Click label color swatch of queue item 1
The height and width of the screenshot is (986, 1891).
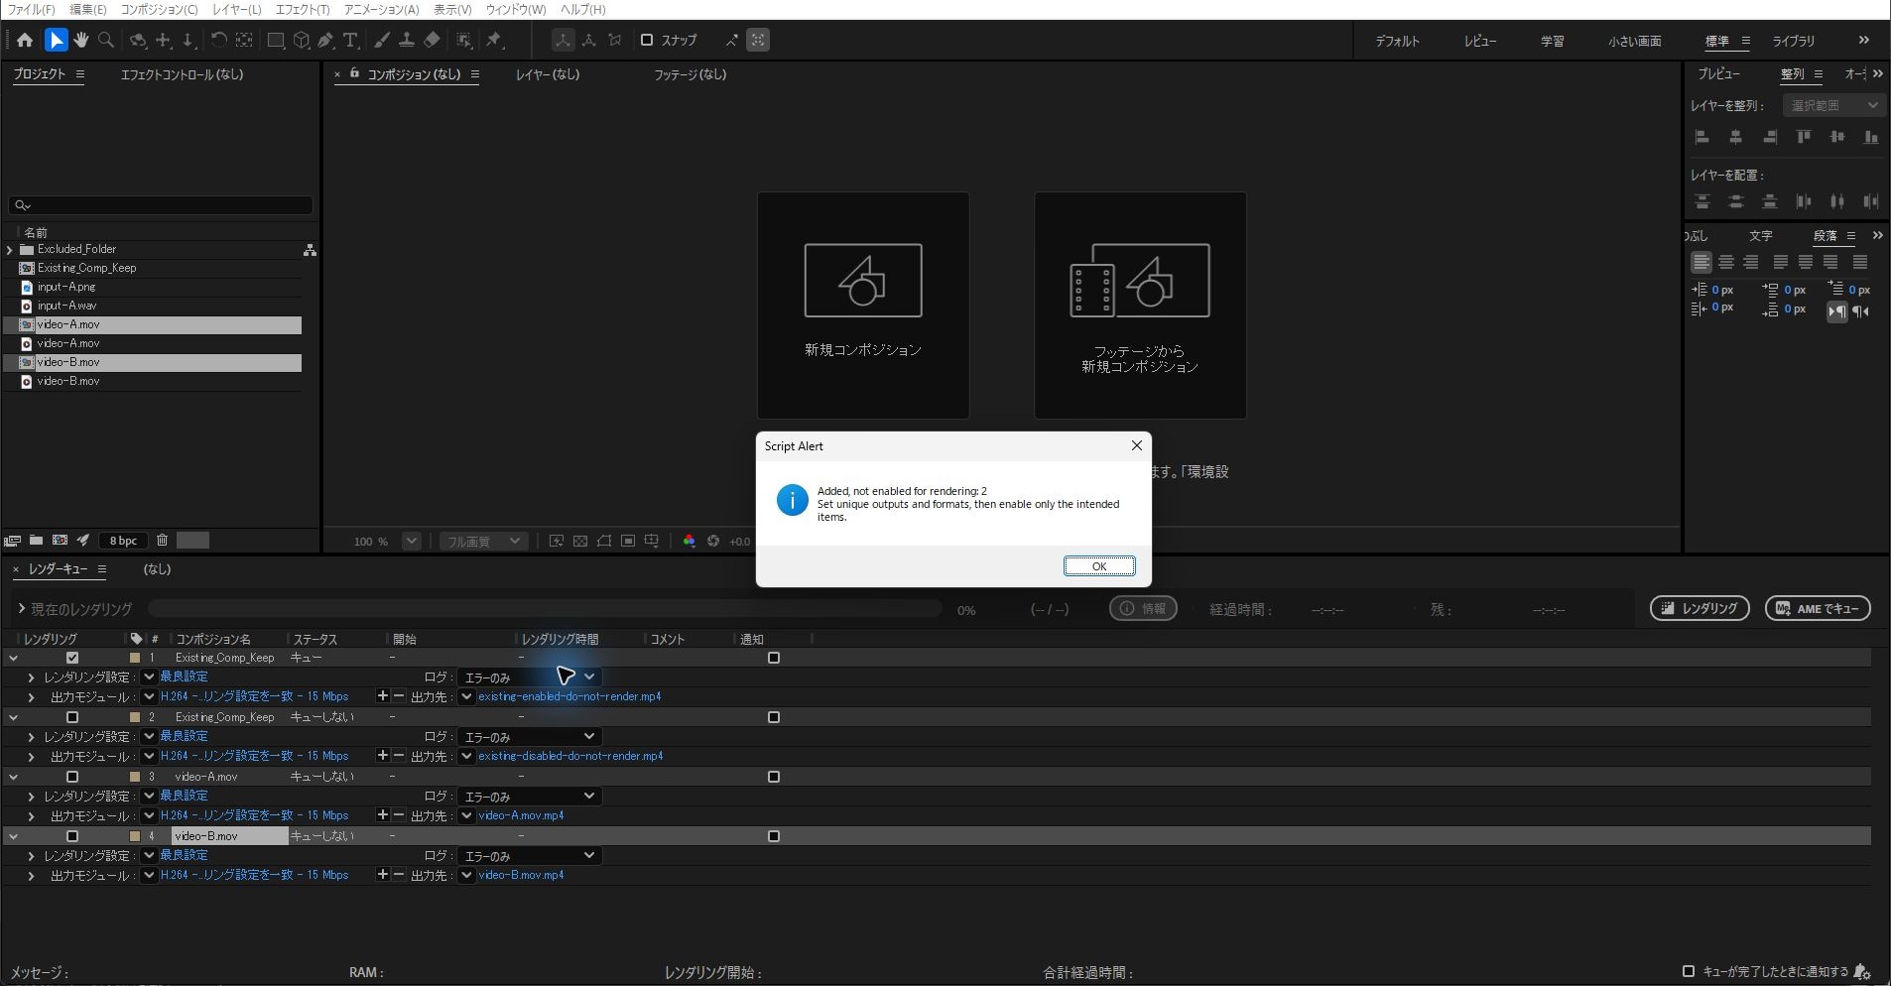(x=135, y=658)
